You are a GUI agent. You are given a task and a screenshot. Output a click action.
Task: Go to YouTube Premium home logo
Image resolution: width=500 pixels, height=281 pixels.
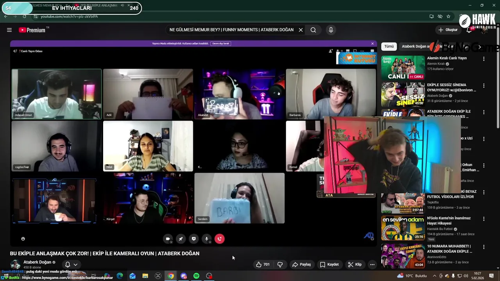click(32, 30)
